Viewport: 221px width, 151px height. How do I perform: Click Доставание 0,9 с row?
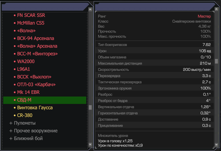pos(154,119)
